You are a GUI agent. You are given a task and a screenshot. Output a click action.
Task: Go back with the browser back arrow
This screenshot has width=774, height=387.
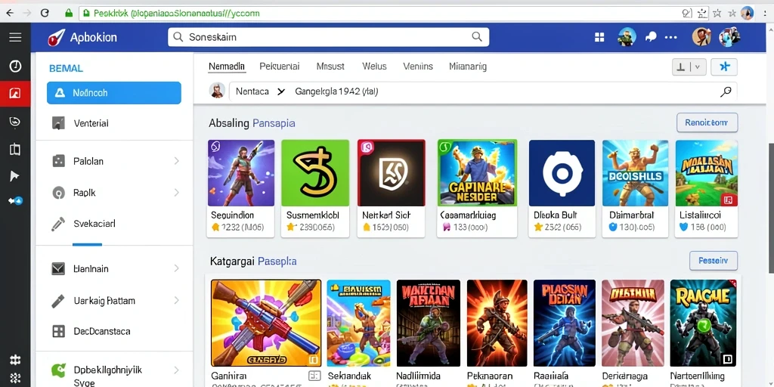click(x=9, y=14)
